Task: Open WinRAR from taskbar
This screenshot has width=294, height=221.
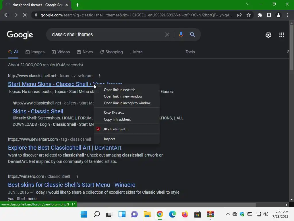Action: (210, 214)
